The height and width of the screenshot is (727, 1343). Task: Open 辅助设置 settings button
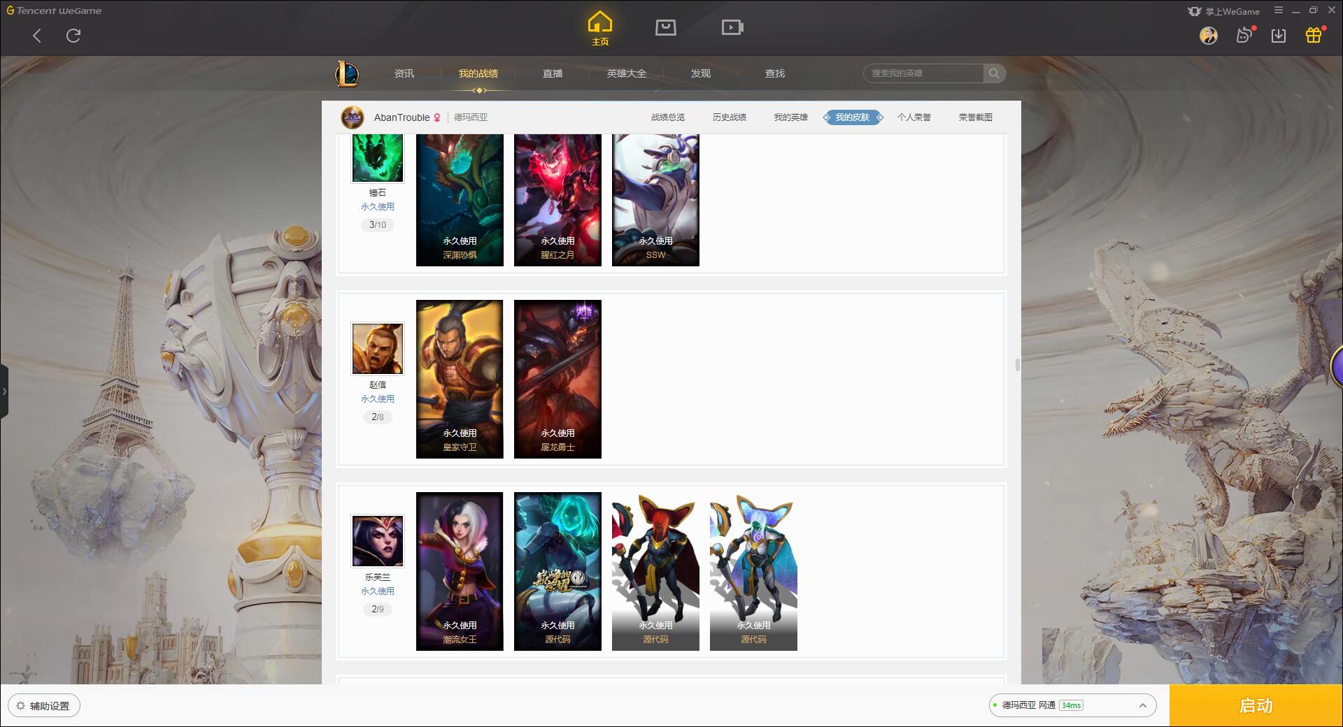coord(43,706)
